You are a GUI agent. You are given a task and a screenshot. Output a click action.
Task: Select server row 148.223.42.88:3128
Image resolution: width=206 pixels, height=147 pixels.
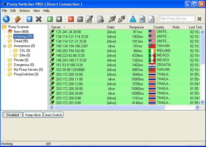coord(125,56)
